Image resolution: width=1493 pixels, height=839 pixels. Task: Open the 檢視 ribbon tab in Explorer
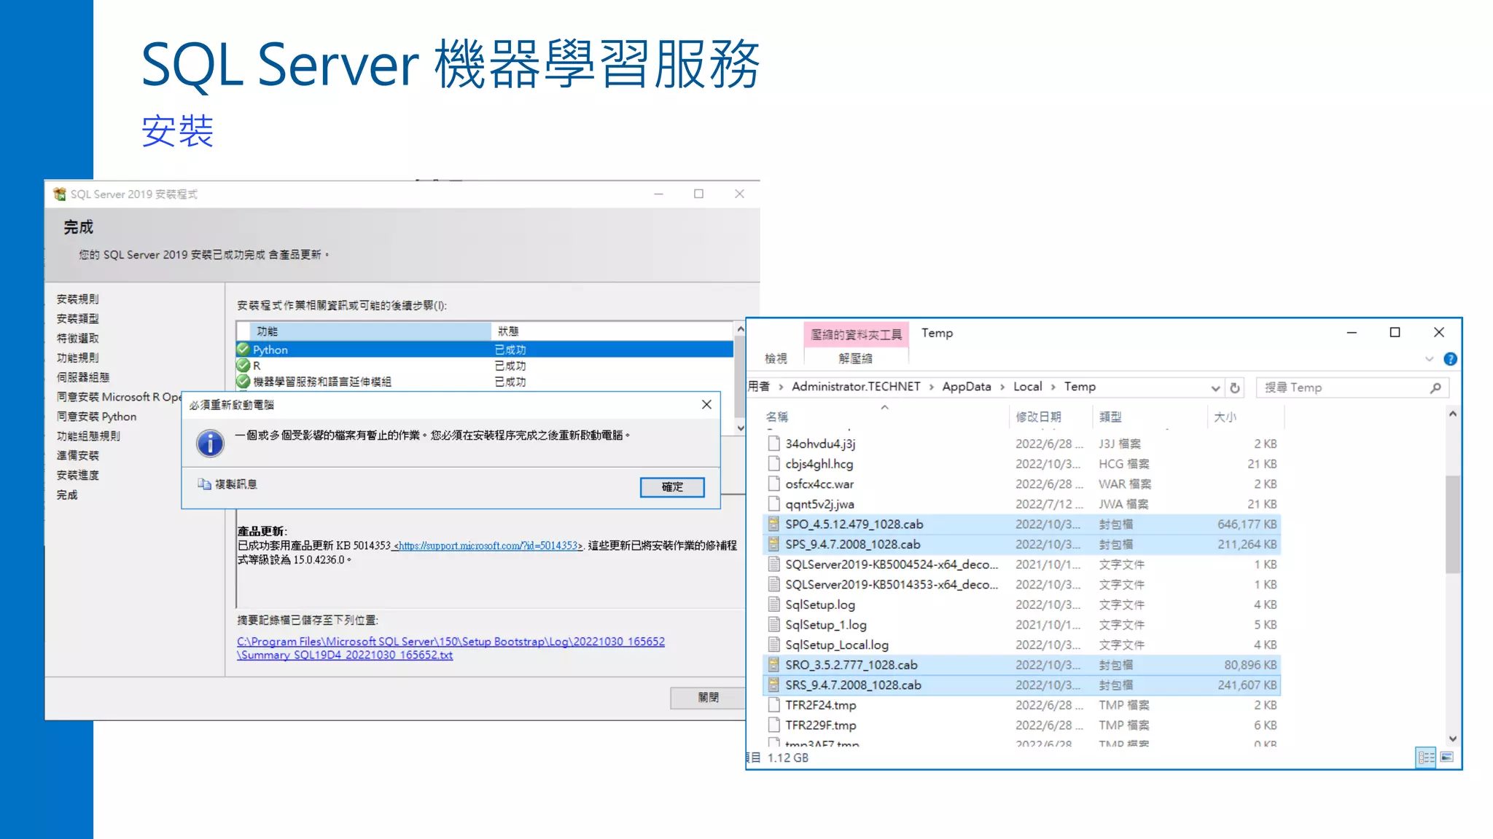(x=776, y=358)
